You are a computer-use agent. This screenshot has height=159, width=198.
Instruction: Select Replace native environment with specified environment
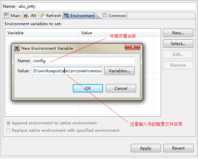tap(8, 130)
